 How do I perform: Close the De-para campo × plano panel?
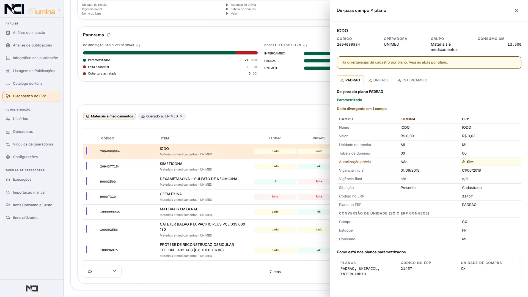516,10
